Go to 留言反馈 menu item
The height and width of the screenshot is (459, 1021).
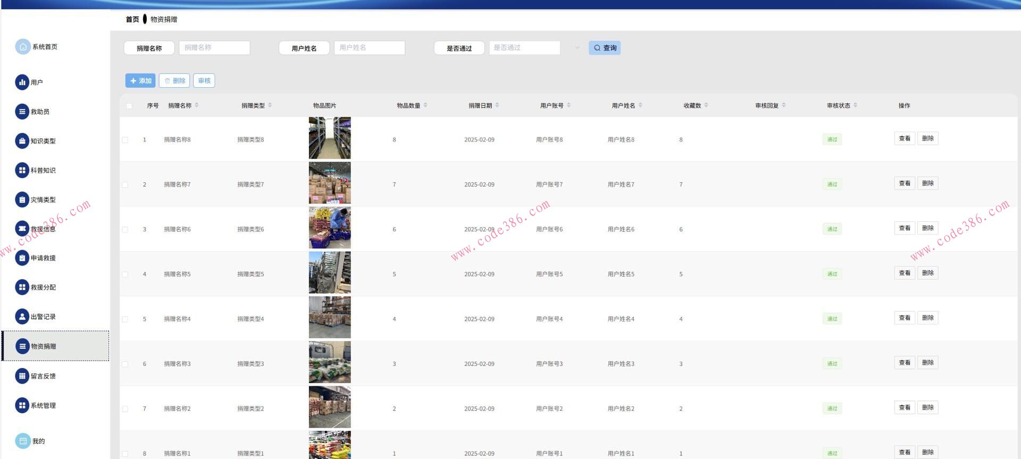pyautogui.click(x=43, y=376)
